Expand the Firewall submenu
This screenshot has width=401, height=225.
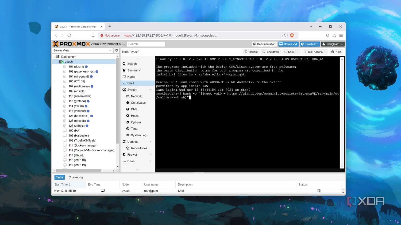150,155
